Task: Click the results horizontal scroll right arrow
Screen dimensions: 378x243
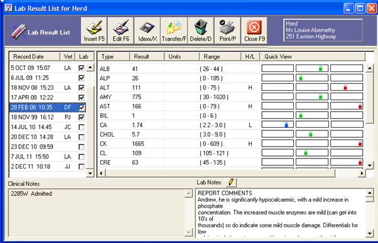Action: (362, 173)
